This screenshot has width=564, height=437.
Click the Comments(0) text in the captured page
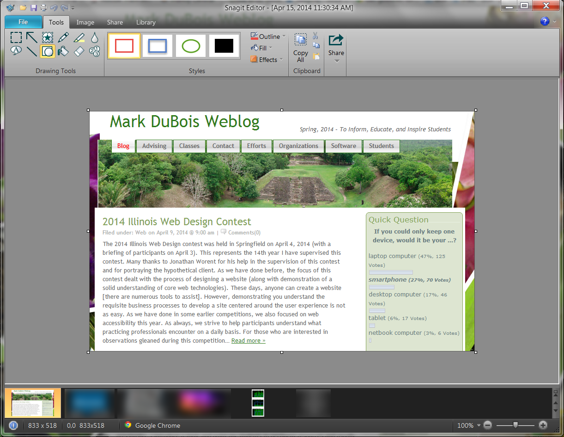coord(244,233)
